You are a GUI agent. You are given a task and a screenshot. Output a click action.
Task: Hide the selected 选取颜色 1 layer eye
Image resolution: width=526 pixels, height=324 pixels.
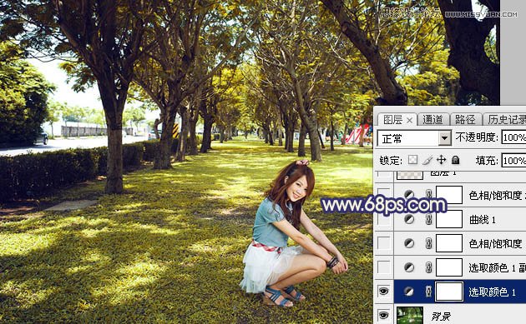point(383,292)
